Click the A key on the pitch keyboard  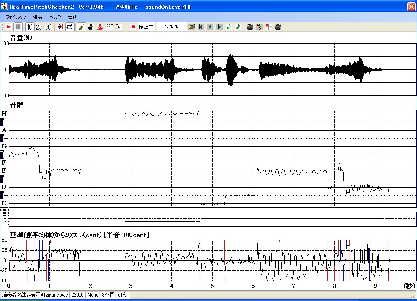tap(4, 130)
